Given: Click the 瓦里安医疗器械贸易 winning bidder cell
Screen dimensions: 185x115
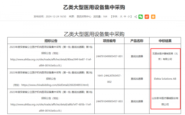Looking at the screenshot, I should point(165,56).
